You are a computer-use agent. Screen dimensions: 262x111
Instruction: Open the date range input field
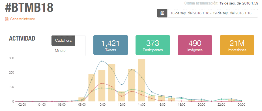point(212,13)
